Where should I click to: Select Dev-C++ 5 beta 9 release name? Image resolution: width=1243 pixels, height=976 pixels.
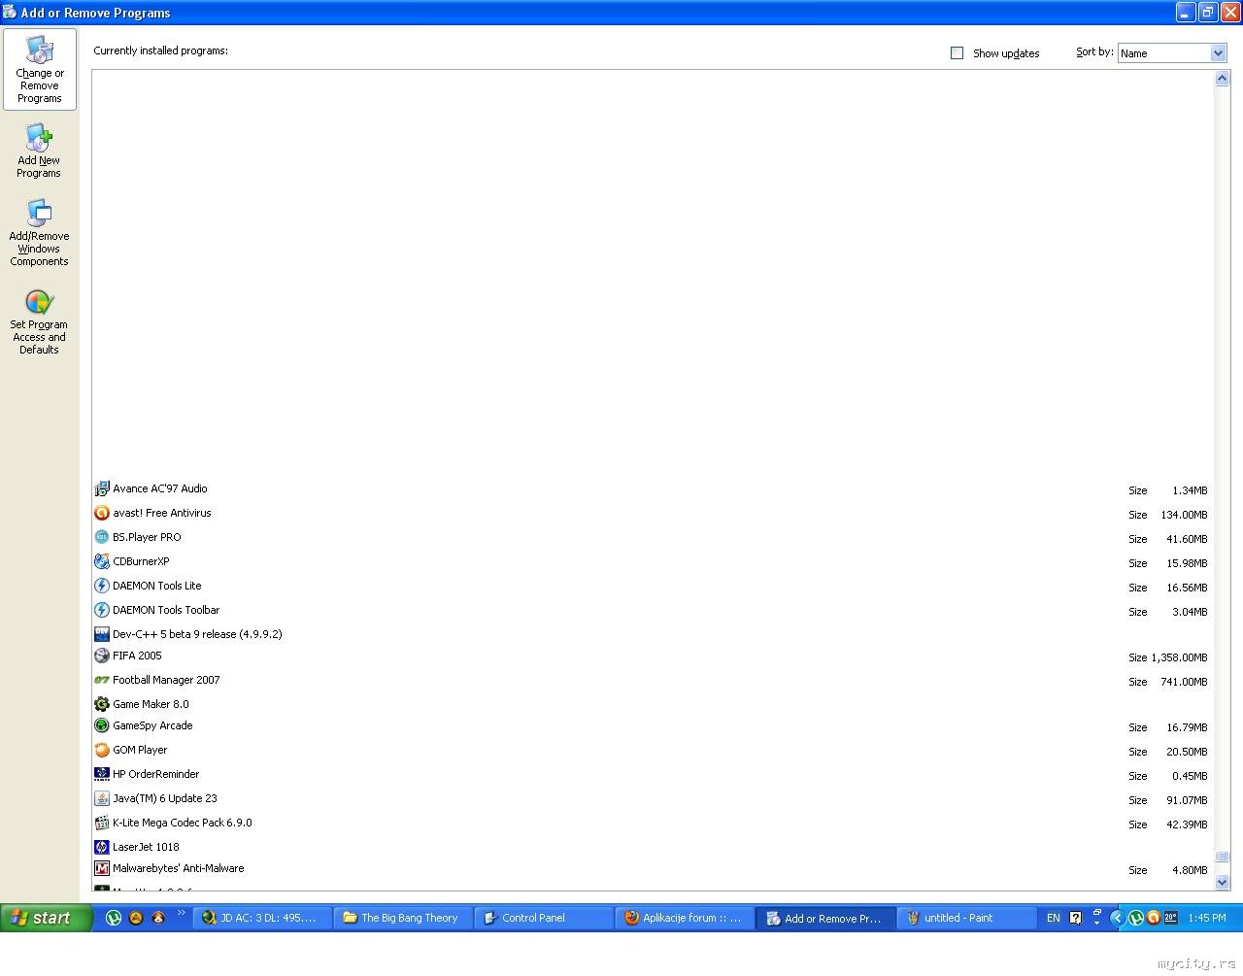tap(197, 634)
